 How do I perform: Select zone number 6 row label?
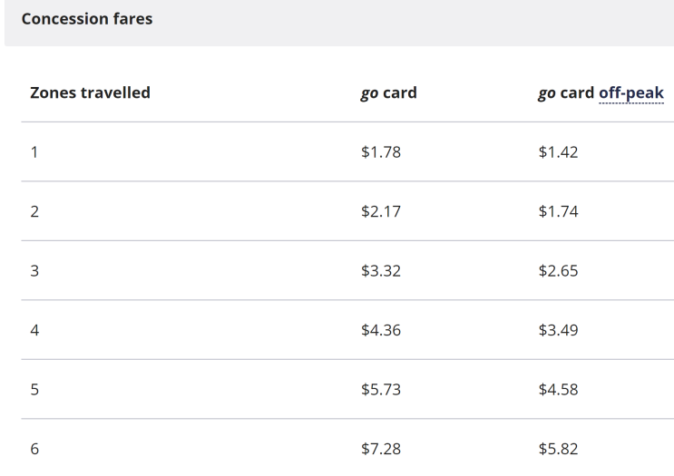pyautogui.click(x=34, y=450)
